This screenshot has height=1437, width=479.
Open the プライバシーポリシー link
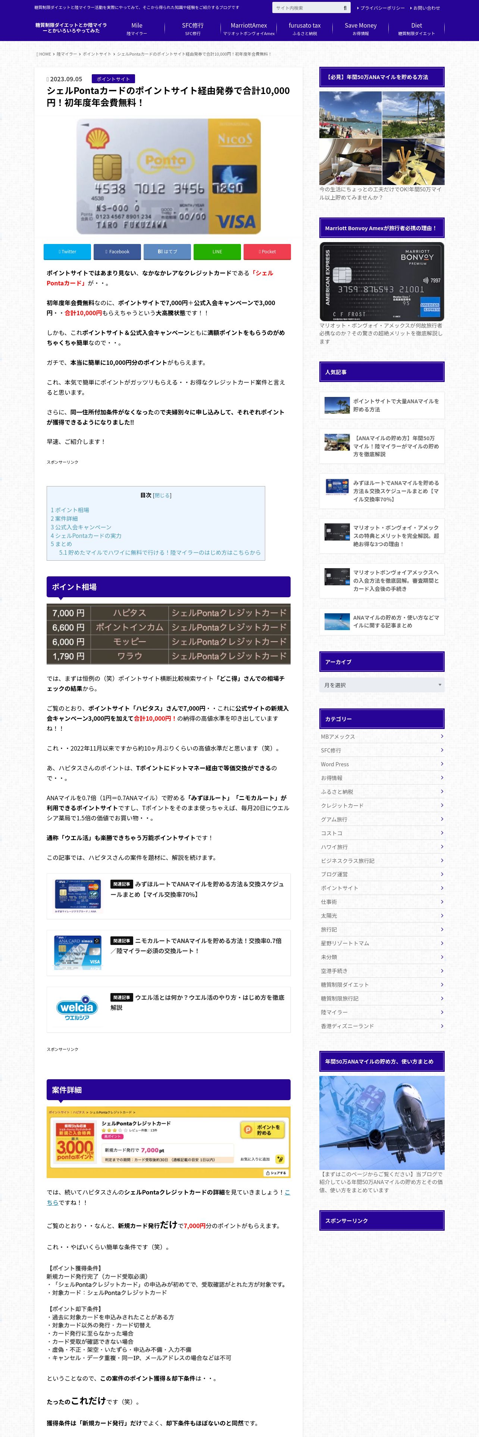[x=381, y=8]
